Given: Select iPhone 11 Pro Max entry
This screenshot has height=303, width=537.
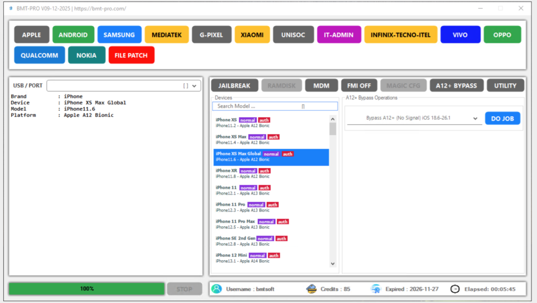Looking at the screenshot, I should [x=271, y=224].
